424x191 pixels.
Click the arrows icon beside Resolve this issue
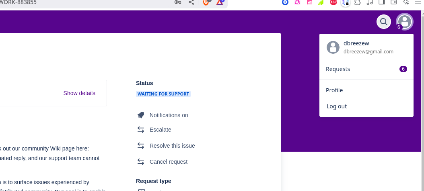point(141,146)
